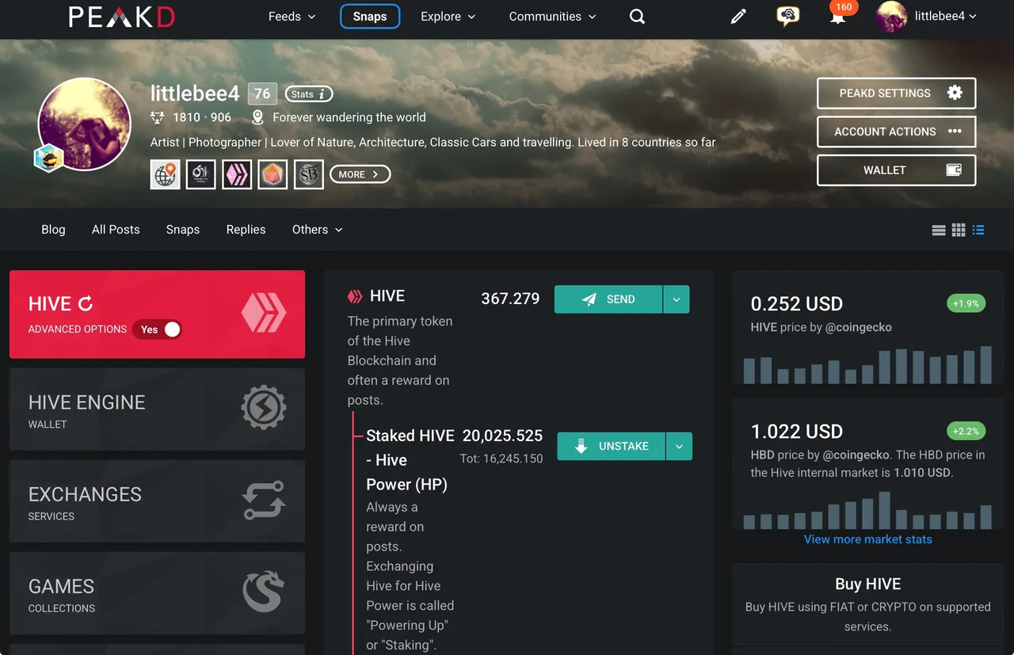Viewport: 1014px width, 655px height.
Task: Open the littlebee4 account dropdown
Action: [x=946, y=17]
